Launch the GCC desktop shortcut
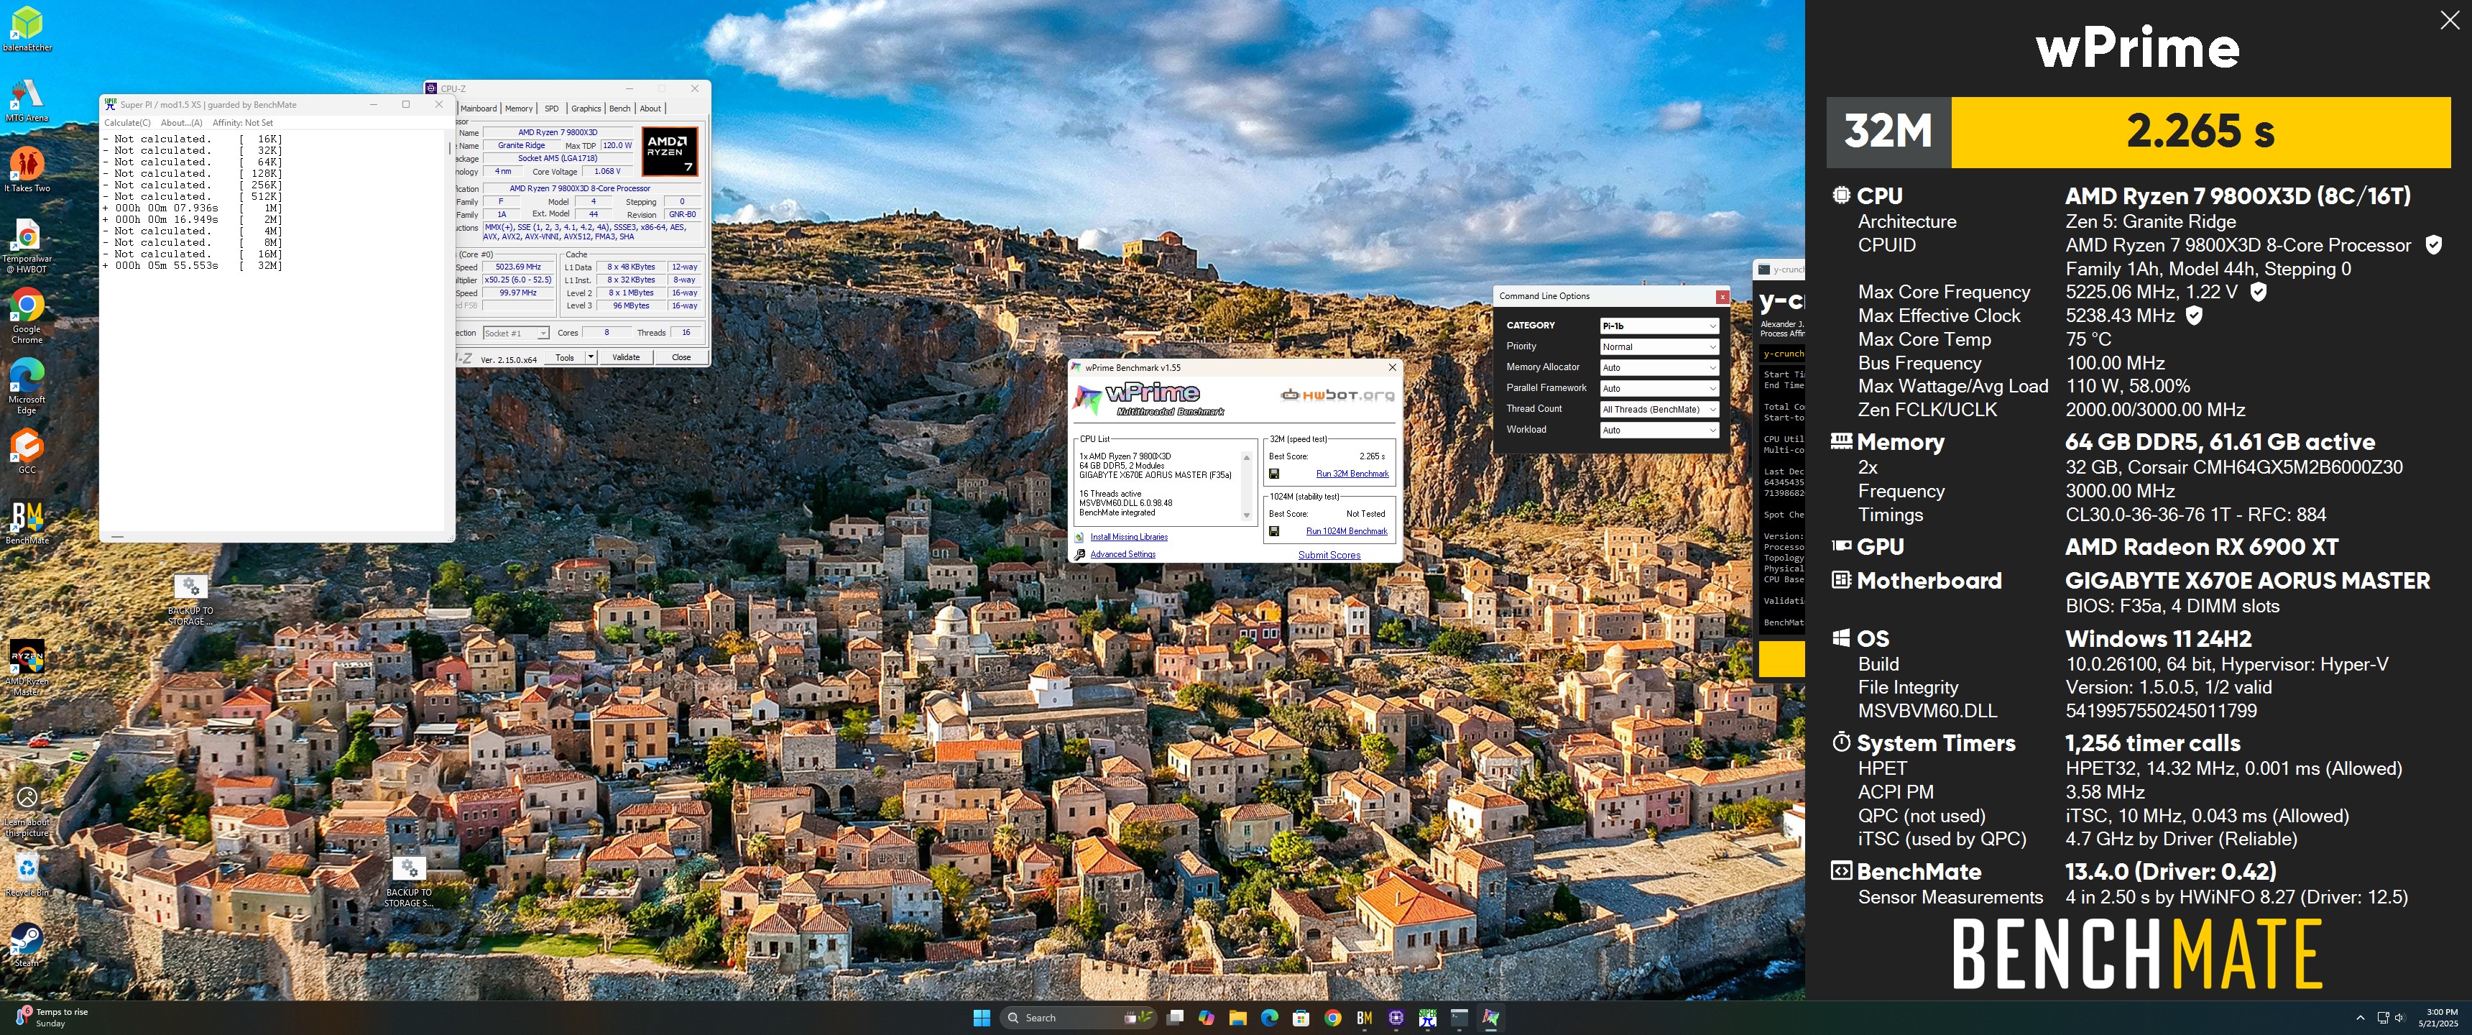 [x=27, y=451]
